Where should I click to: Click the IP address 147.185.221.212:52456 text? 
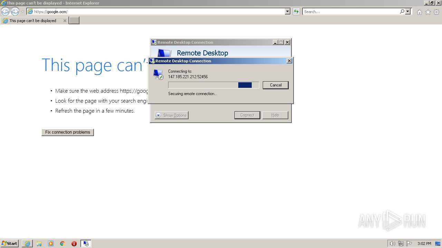188,77
